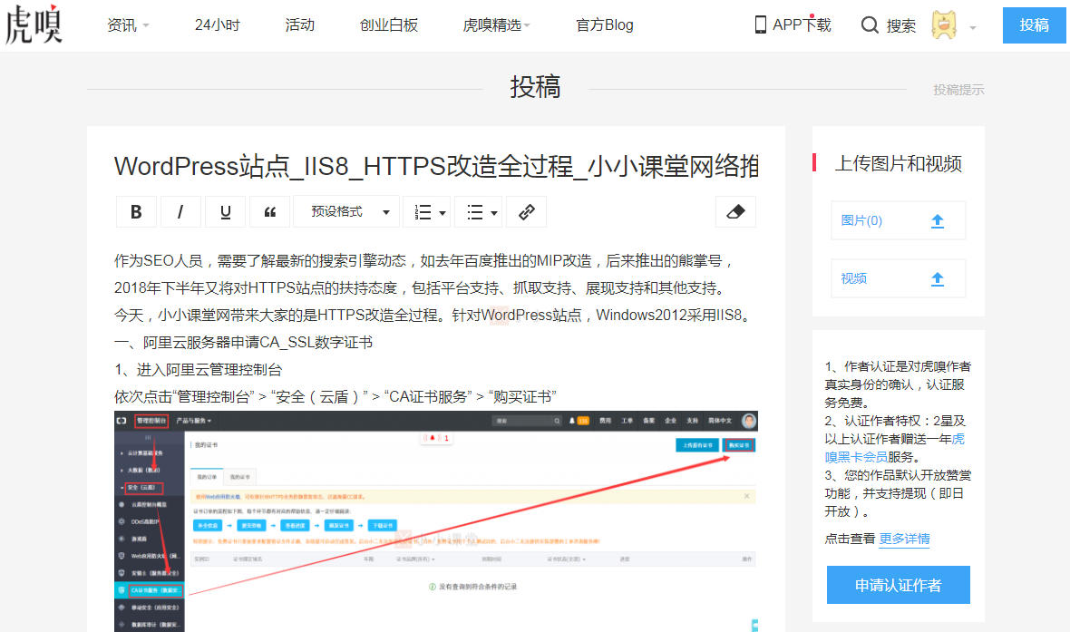
Task: Click the 视频 upload label
Action: click(853, 278)
